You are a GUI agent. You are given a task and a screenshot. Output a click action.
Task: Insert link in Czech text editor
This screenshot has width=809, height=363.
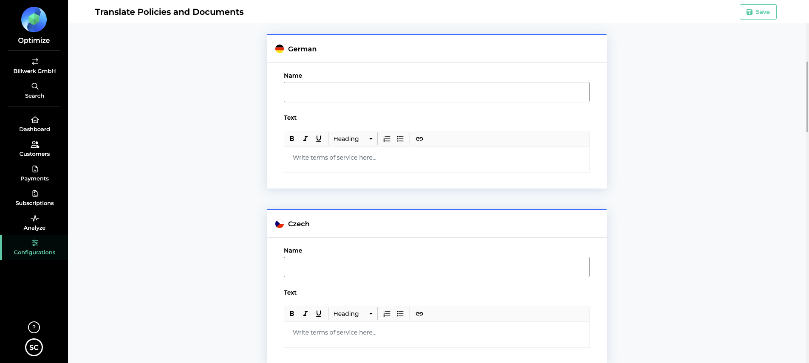coord(419,314)
